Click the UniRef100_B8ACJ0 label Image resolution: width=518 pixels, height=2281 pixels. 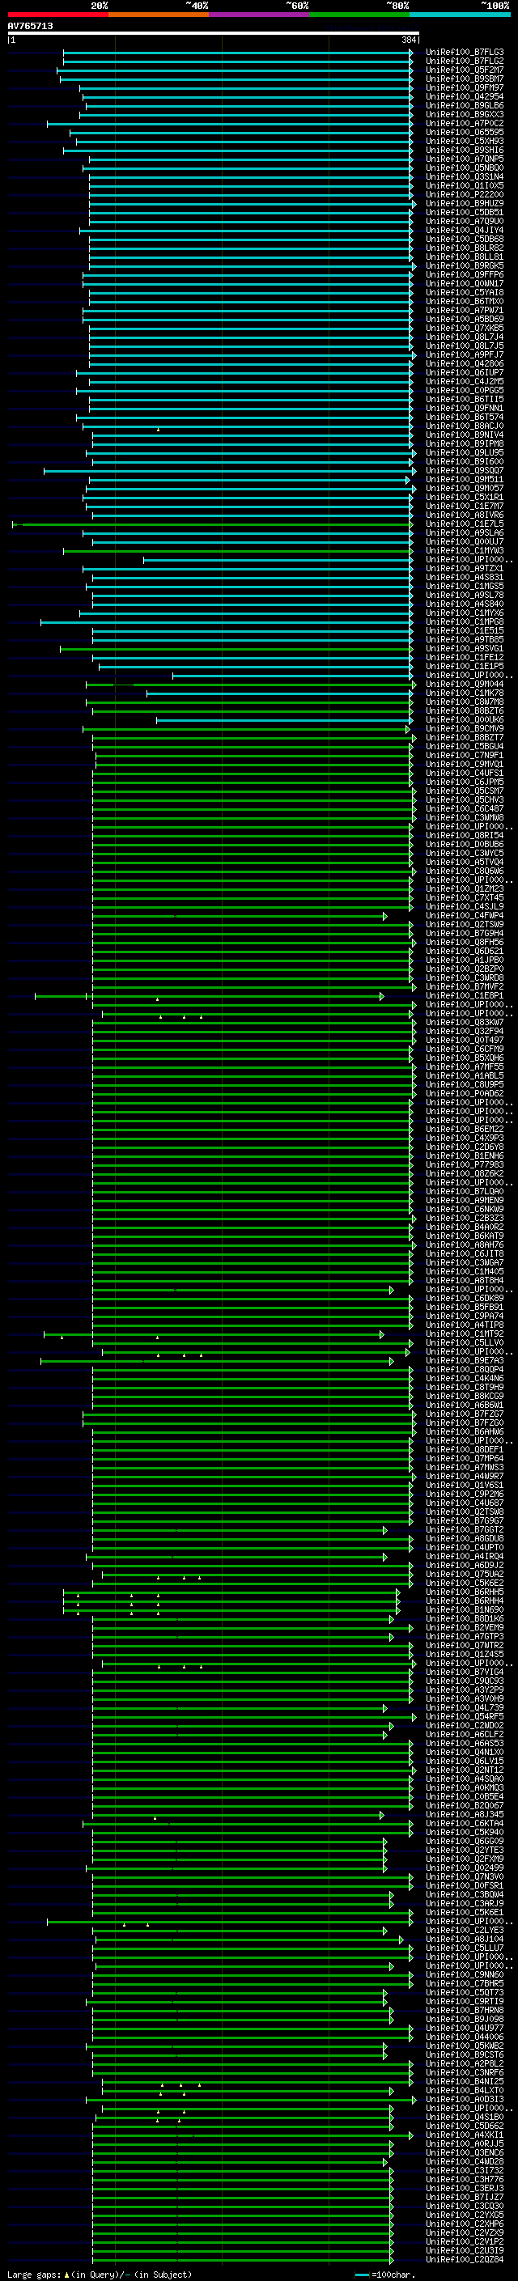(x=465, y=425)
